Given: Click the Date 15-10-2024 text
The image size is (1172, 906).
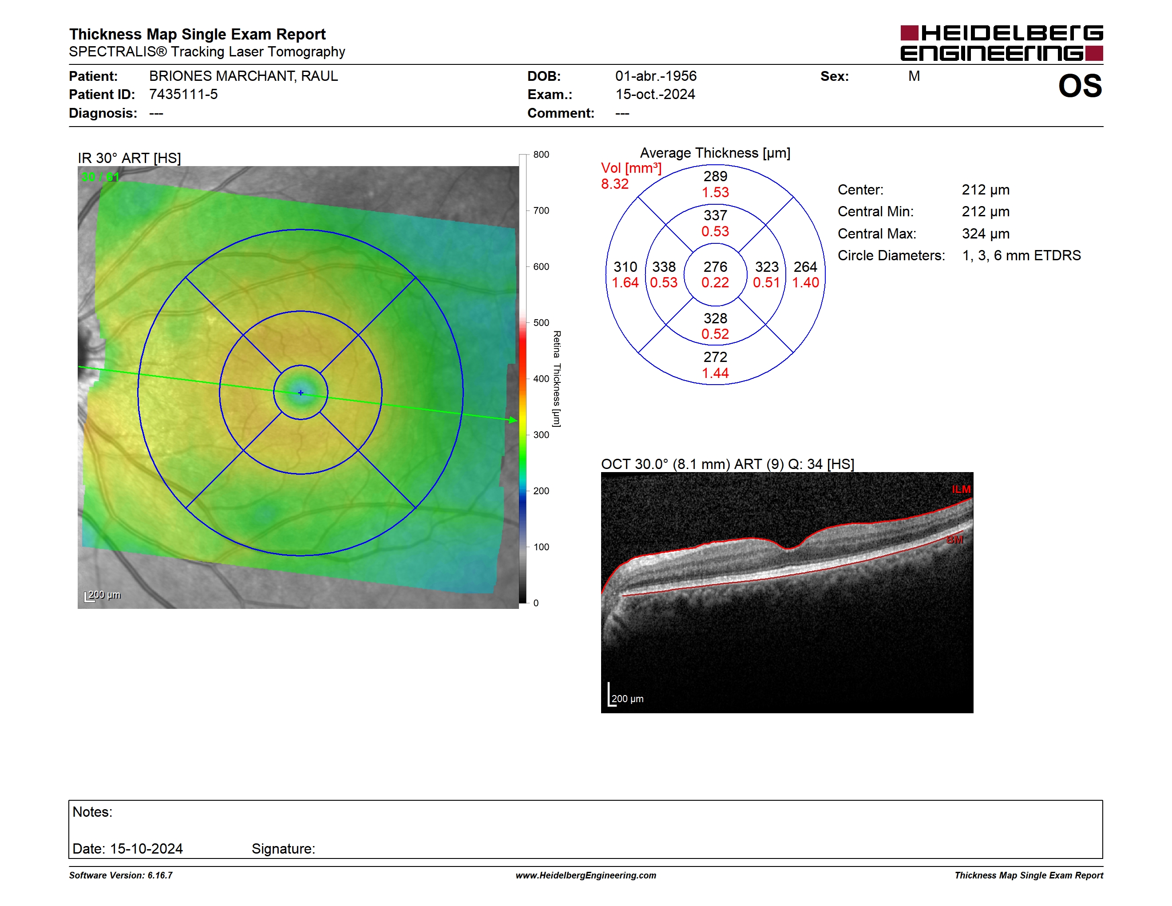Looking at the screenshot, I should pyautogui.click(x=128, y=849).
